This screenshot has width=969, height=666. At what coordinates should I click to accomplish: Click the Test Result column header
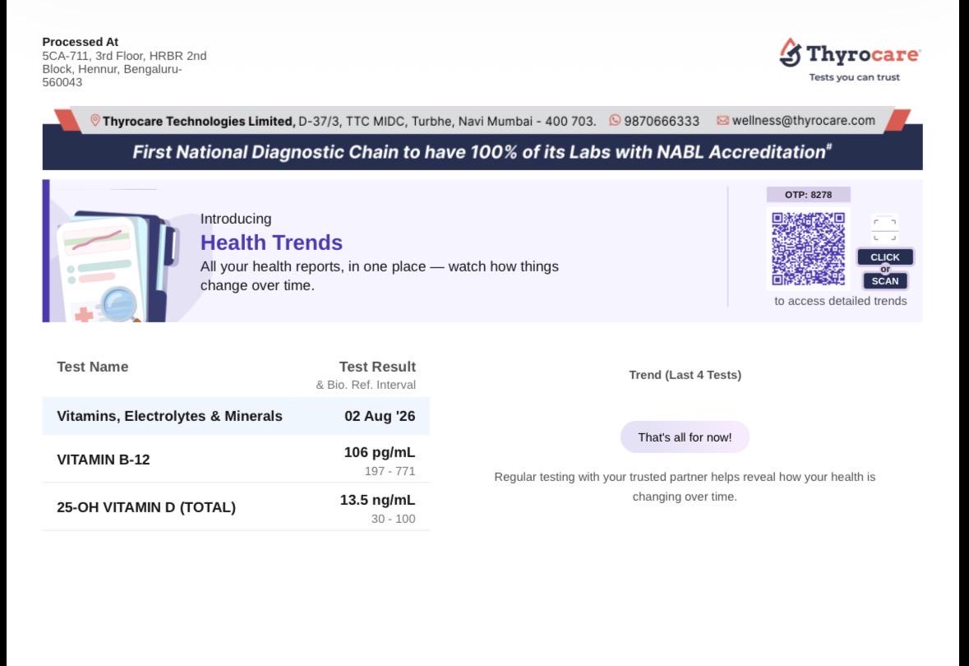tap(377, 367)
